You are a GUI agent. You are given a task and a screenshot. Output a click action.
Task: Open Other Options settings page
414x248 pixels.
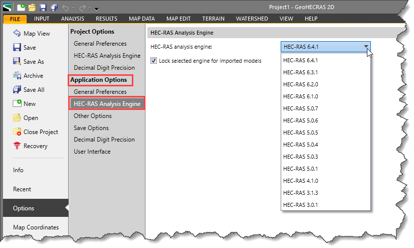(x=93, y=116)
